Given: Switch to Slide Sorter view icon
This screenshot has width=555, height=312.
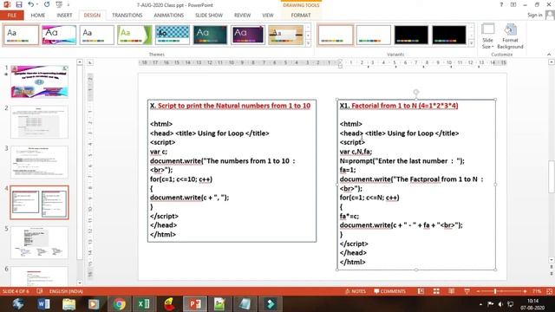Looking at the screenshot, I should click(436, 291).
